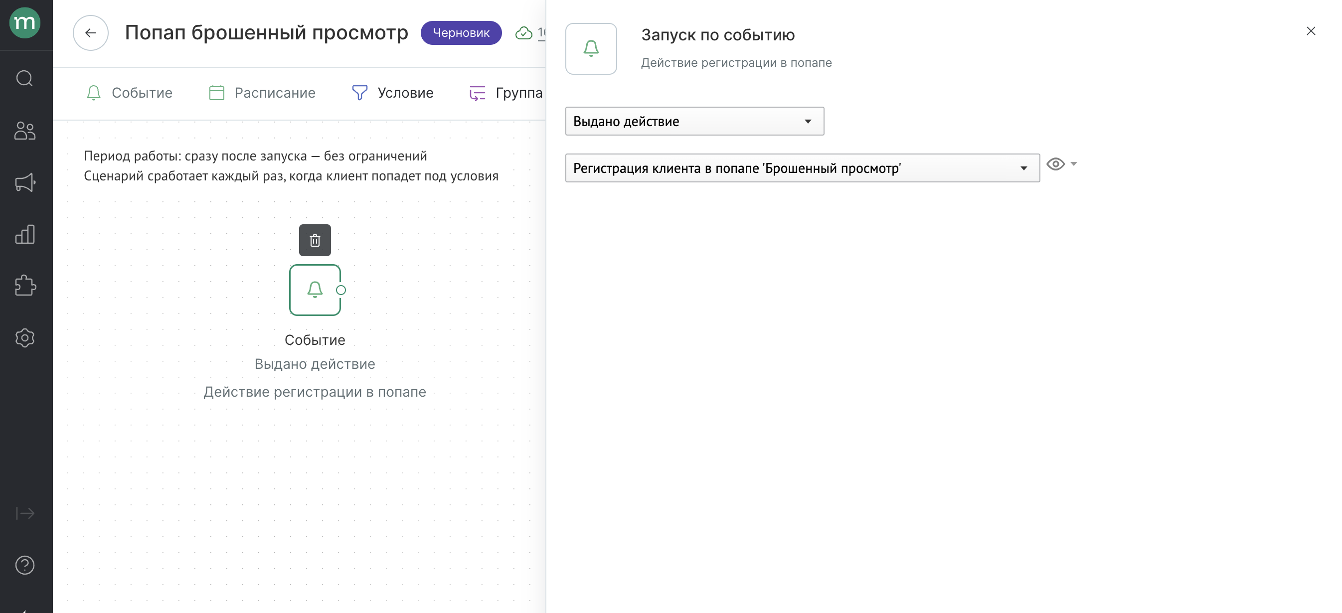Expand the arrow next to eye icon
Screen dimensions: 1342x613
pos(1074,164)
